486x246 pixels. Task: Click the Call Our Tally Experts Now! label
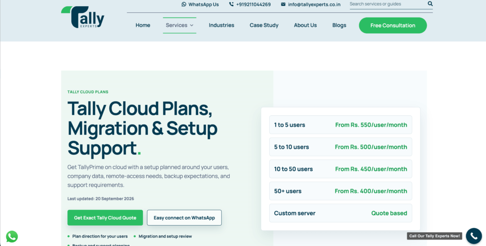[435, 236]
